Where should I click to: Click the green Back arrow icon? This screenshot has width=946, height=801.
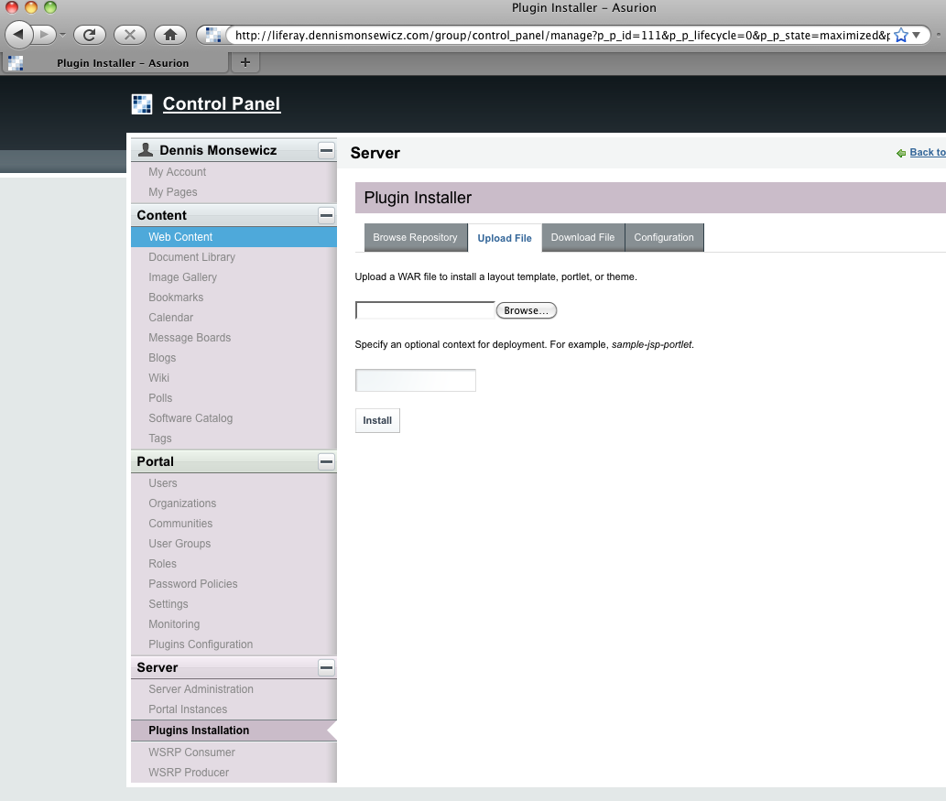[901, 153]
